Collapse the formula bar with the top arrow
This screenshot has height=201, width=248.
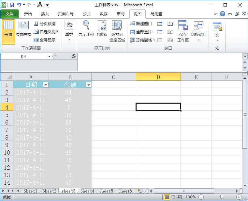(x=245, y=56)
